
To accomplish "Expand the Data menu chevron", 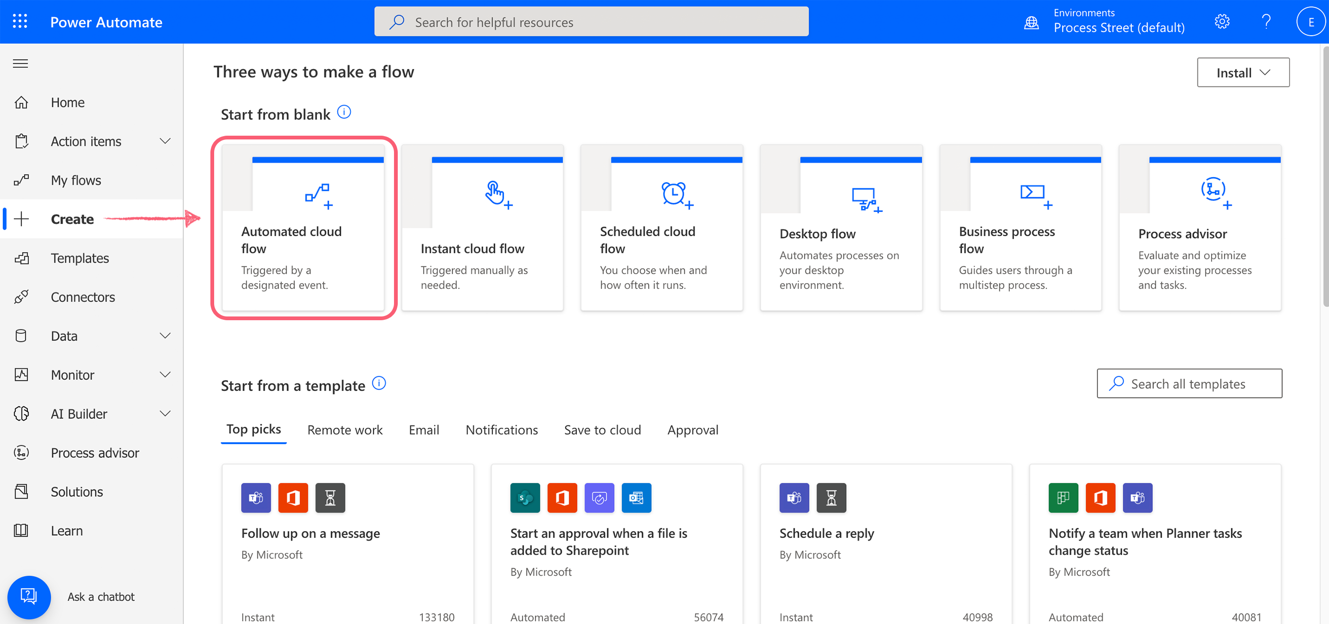I will (x=165, y=336).
